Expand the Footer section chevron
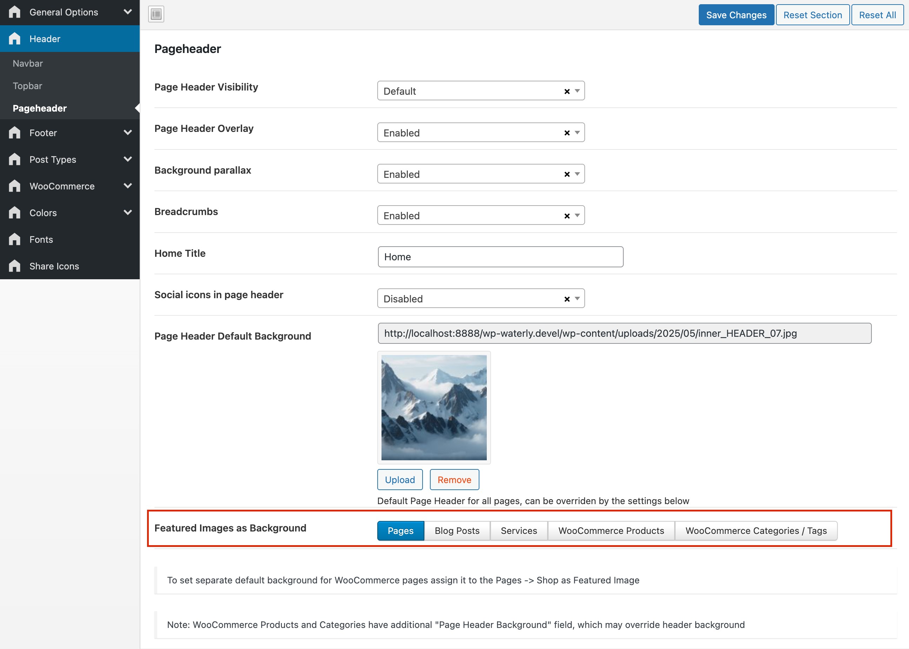909x649 pixels. click(x=127, y=132)
